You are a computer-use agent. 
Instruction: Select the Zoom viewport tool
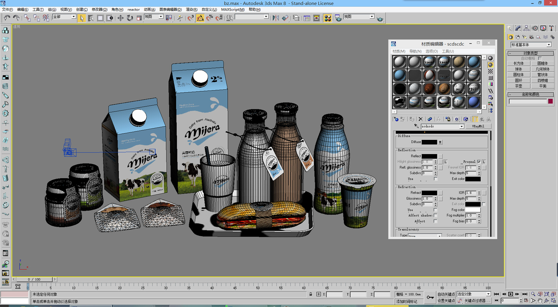pyautogui.click(x=533, y=294)
